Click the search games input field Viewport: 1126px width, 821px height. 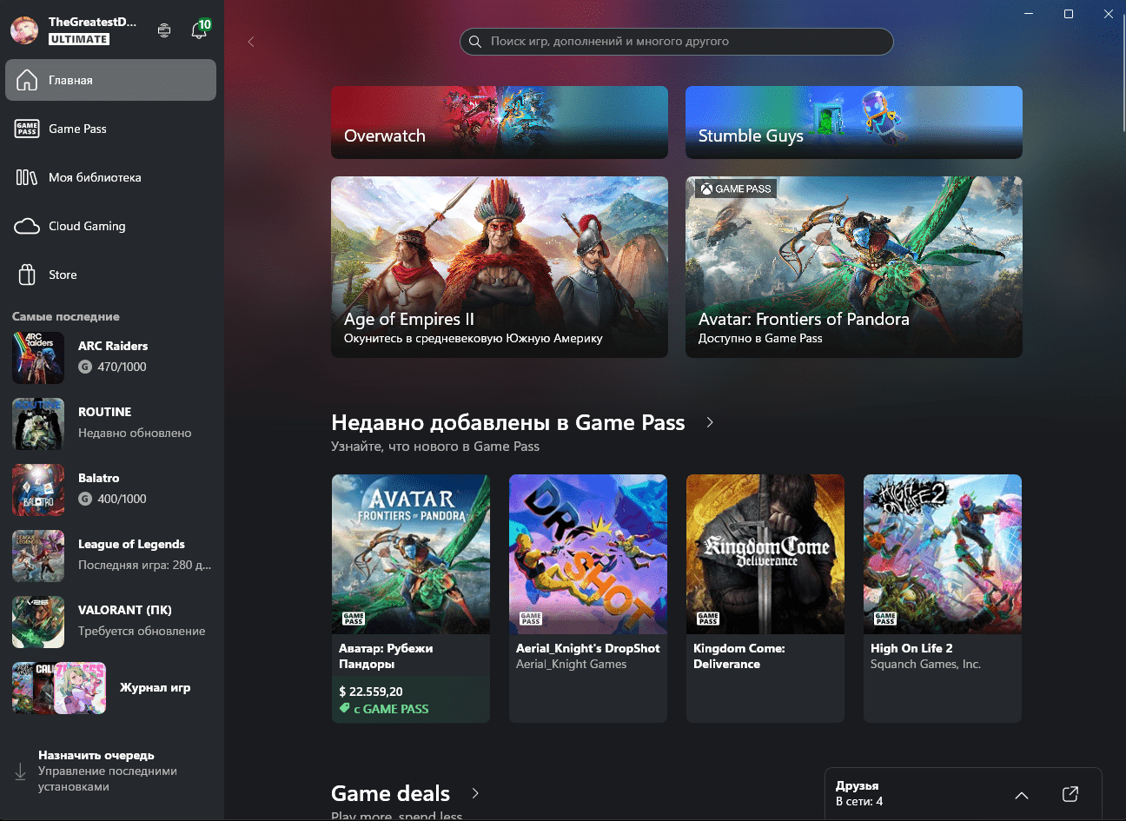[676, 41]
